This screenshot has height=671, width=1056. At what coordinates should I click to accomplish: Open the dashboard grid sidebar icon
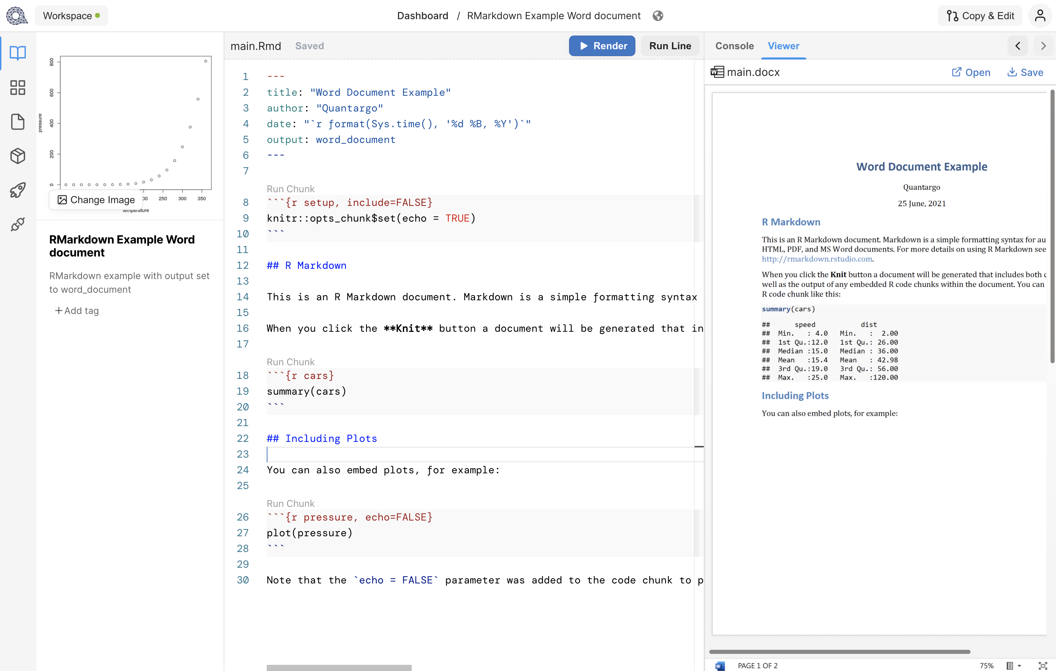17,87
